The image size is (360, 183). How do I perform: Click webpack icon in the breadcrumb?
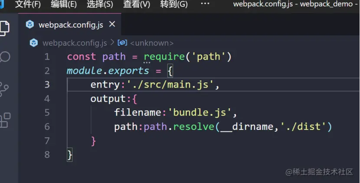click(x=34, y=43)
